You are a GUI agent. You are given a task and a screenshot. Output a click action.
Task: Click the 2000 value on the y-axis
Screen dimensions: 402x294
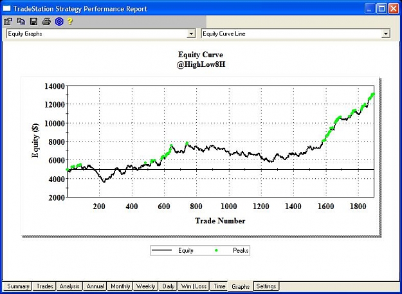(x=57, y=198)
